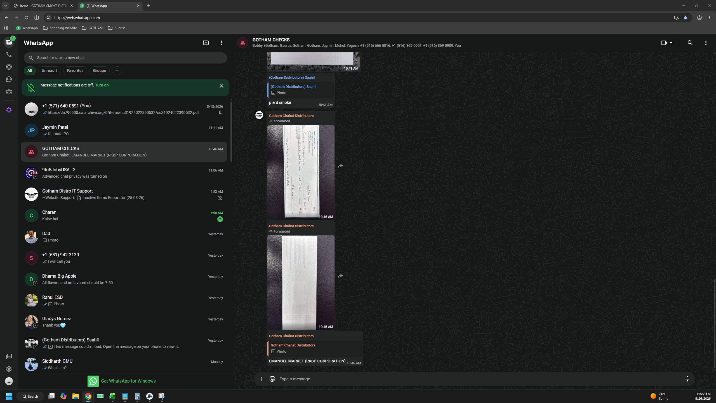Open the Meta AI icon
This screenshot has width=716, height=403.
click(x=9, y=110)
